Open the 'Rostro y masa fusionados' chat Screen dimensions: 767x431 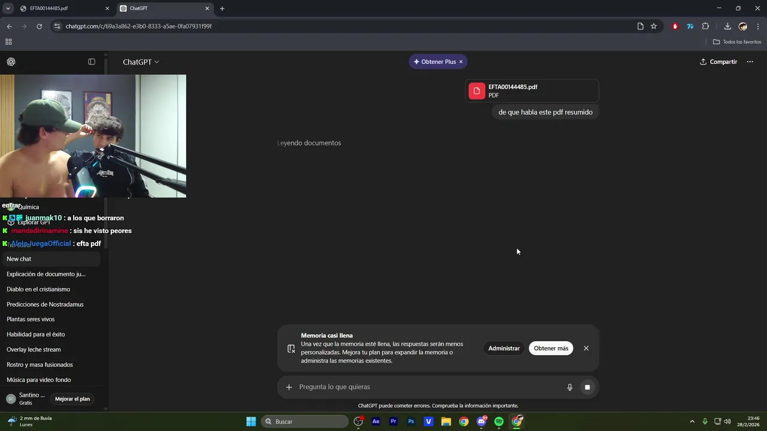(50, 365)
